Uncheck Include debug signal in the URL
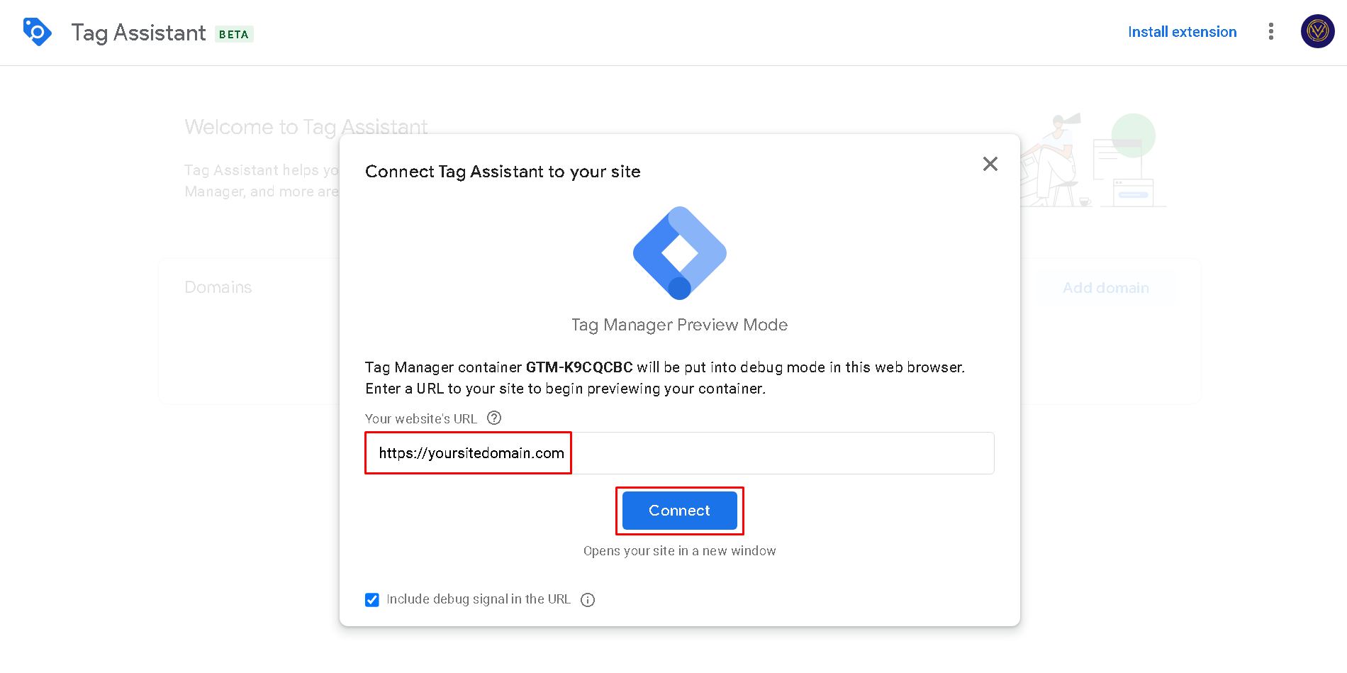The image size is (1347, 673). (x=372, y=600)
